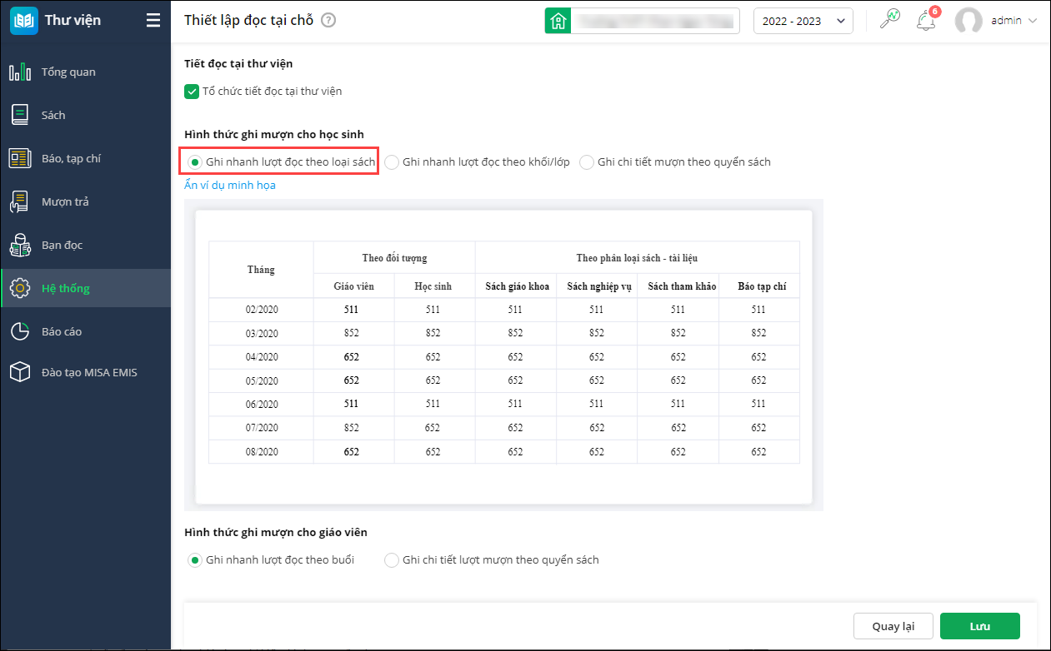
Task: Click the Lưu save button
Action: pos(980,626)
